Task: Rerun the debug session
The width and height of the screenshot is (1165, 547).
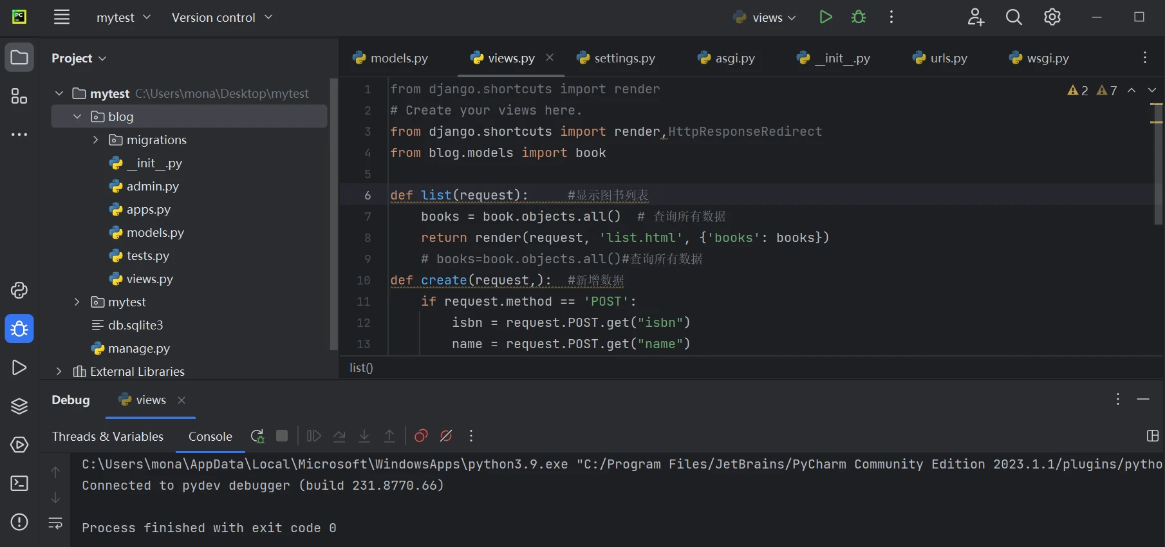Action: pos(257,436)
